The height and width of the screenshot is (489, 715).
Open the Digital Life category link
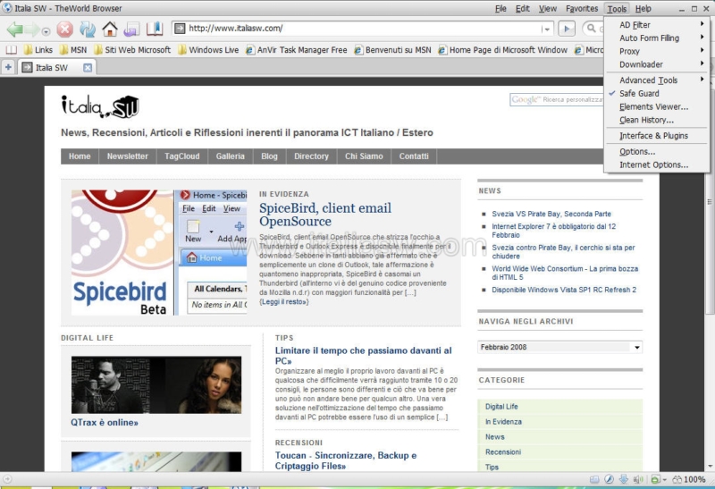[x=501, y=407]
